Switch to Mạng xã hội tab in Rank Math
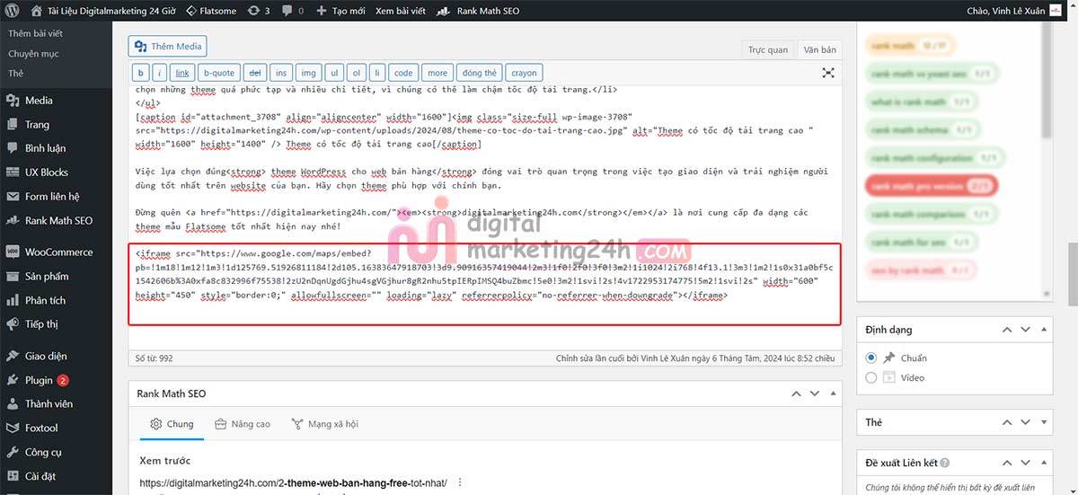The image size is (1078, 495). pyautogui.click(x=325, y=424)
